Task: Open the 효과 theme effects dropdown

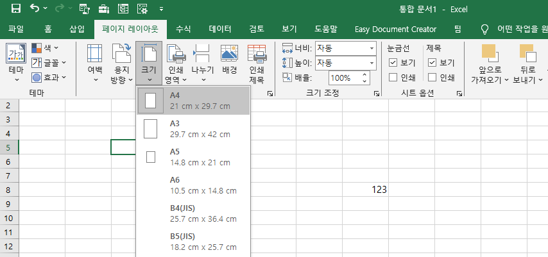Action: [x=48, y=78]
